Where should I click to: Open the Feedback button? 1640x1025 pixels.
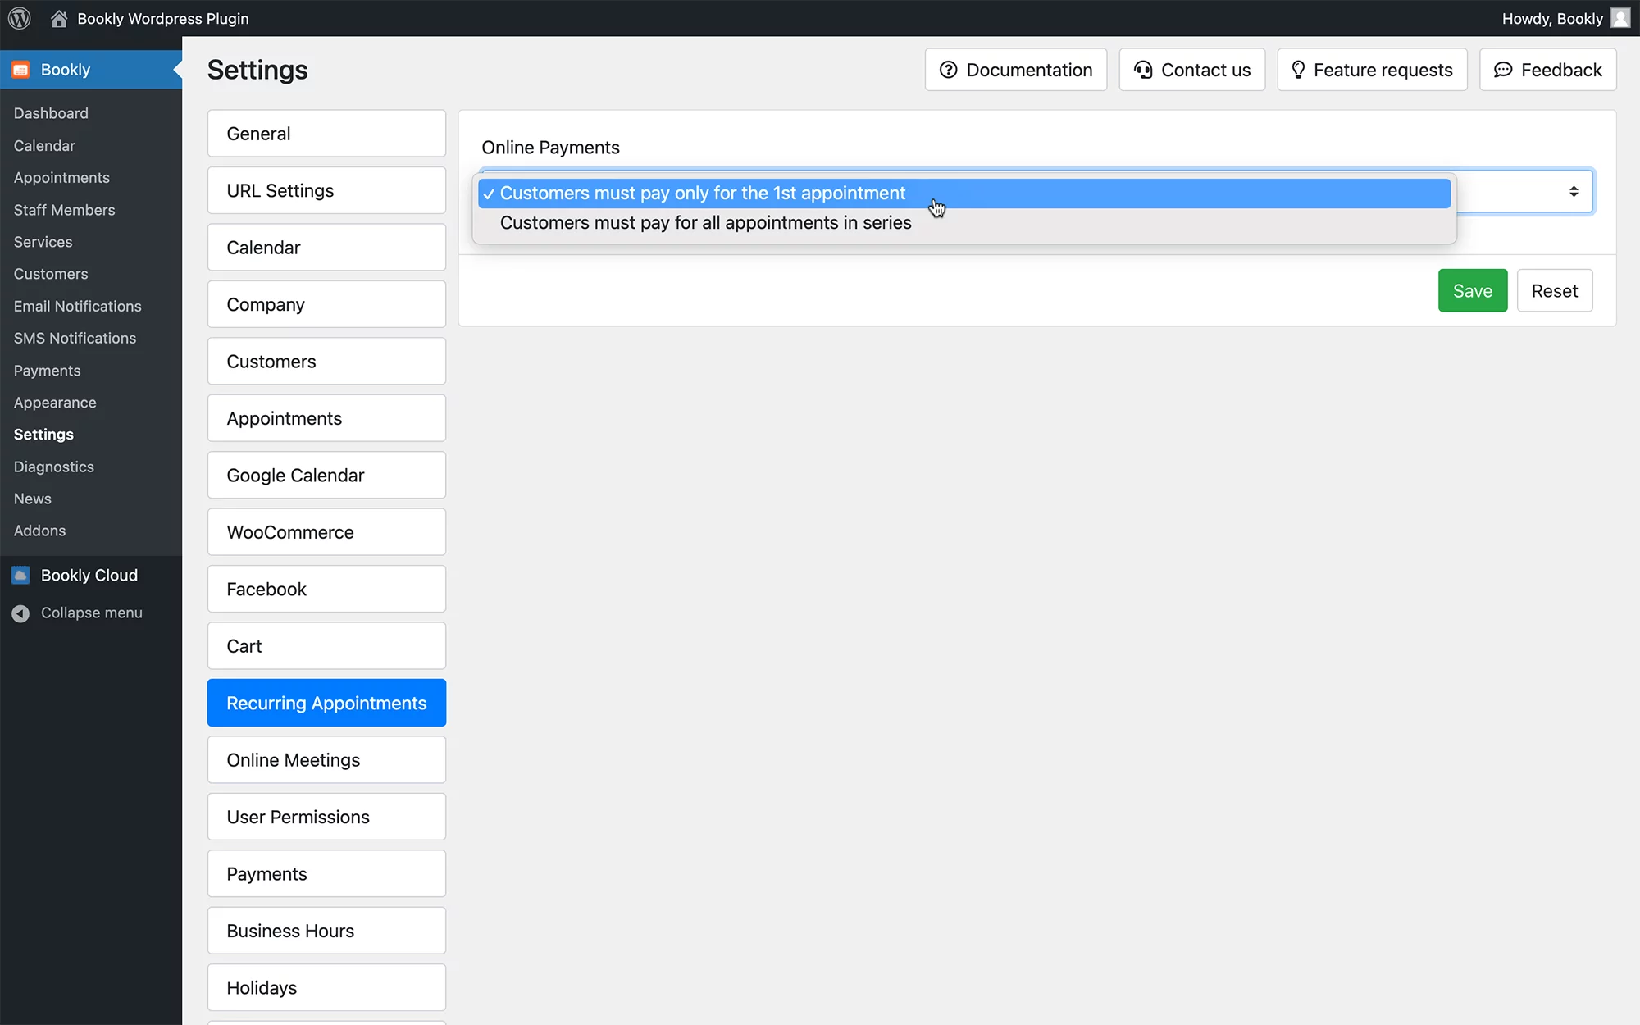click(x=1548, y=70)
